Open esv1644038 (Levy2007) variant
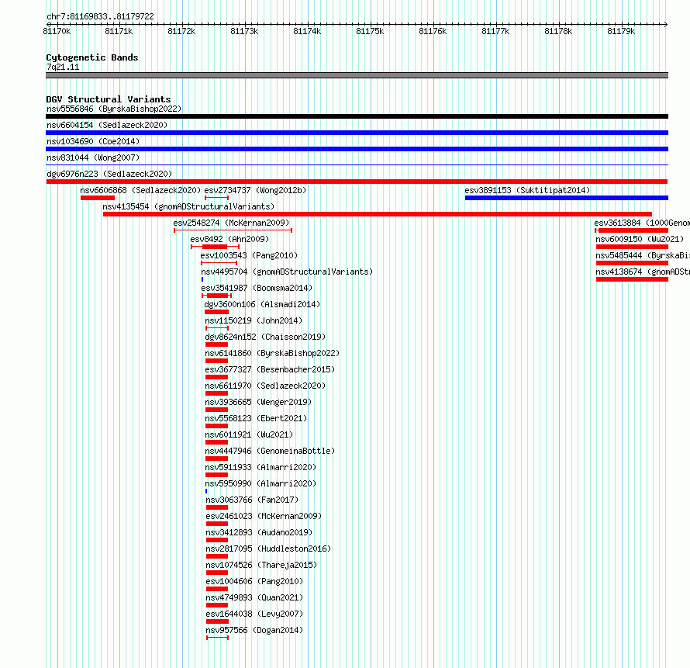 click(254, 614)
